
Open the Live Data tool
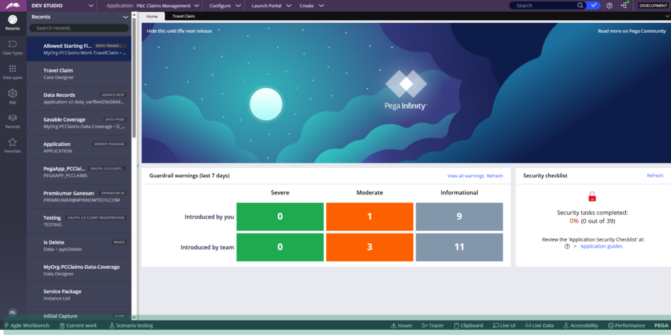click(540, 326)
